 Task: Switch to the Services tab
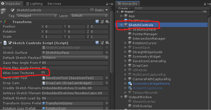(54, 4)
